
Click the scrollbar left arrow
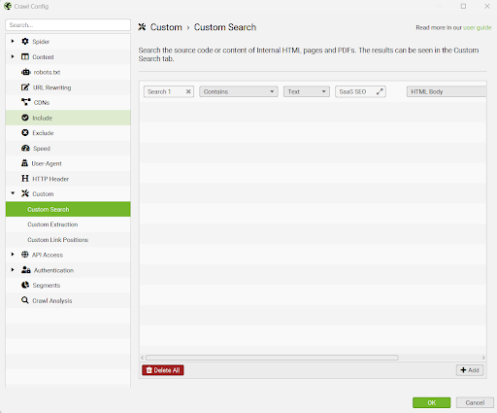tap(143, 358)
